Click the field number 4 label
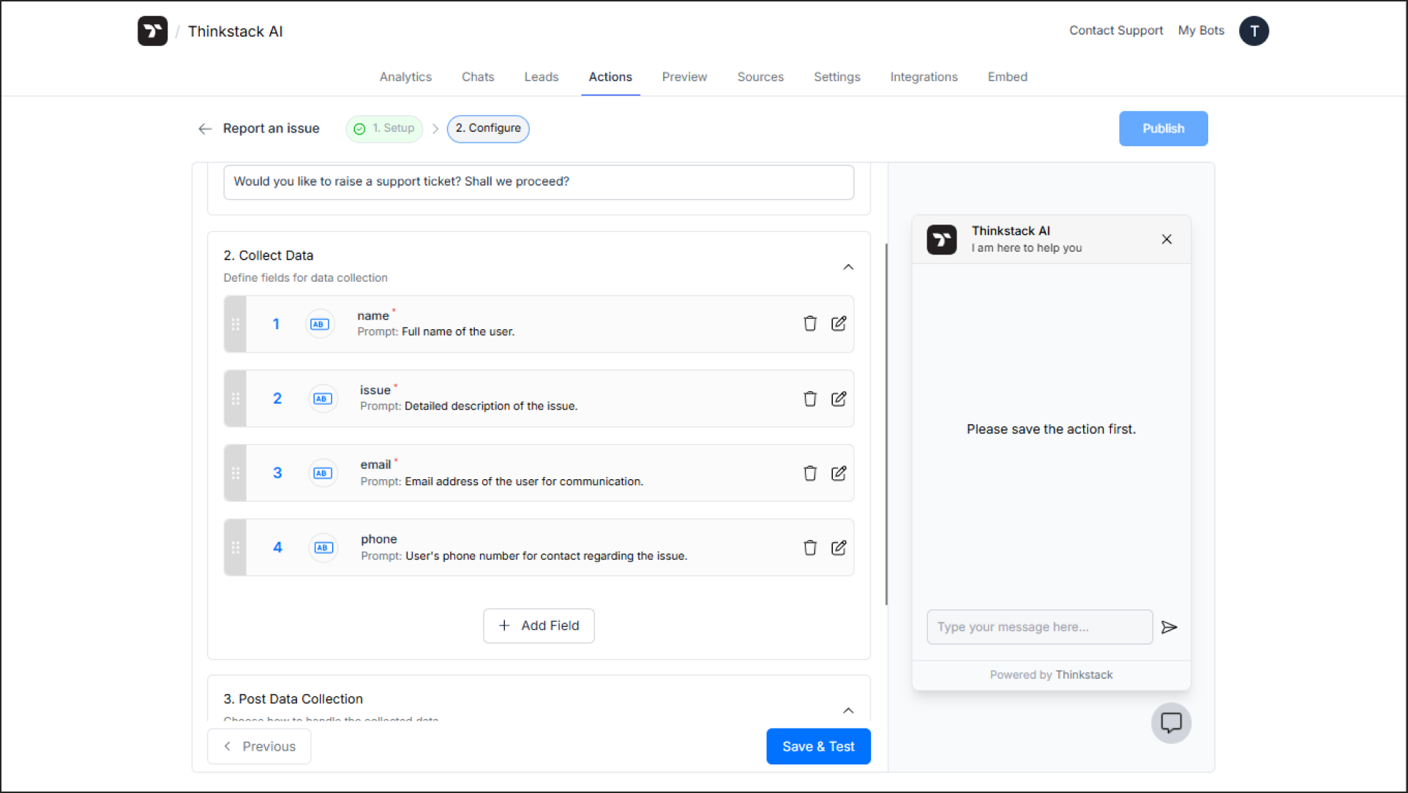Viewport: 1408px width, 793px height. [x=277, y=548]
